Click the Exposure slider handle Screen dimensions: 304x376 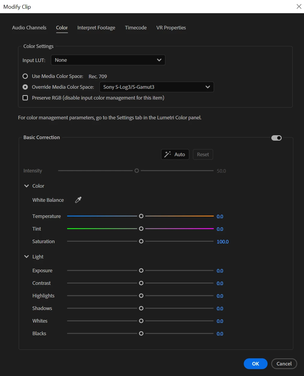pyautogui.click(x=141, y=270)
